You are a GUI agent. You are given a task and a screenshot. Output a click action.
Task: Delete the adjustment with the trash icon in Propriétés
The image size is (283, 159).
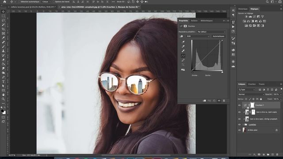224,101
